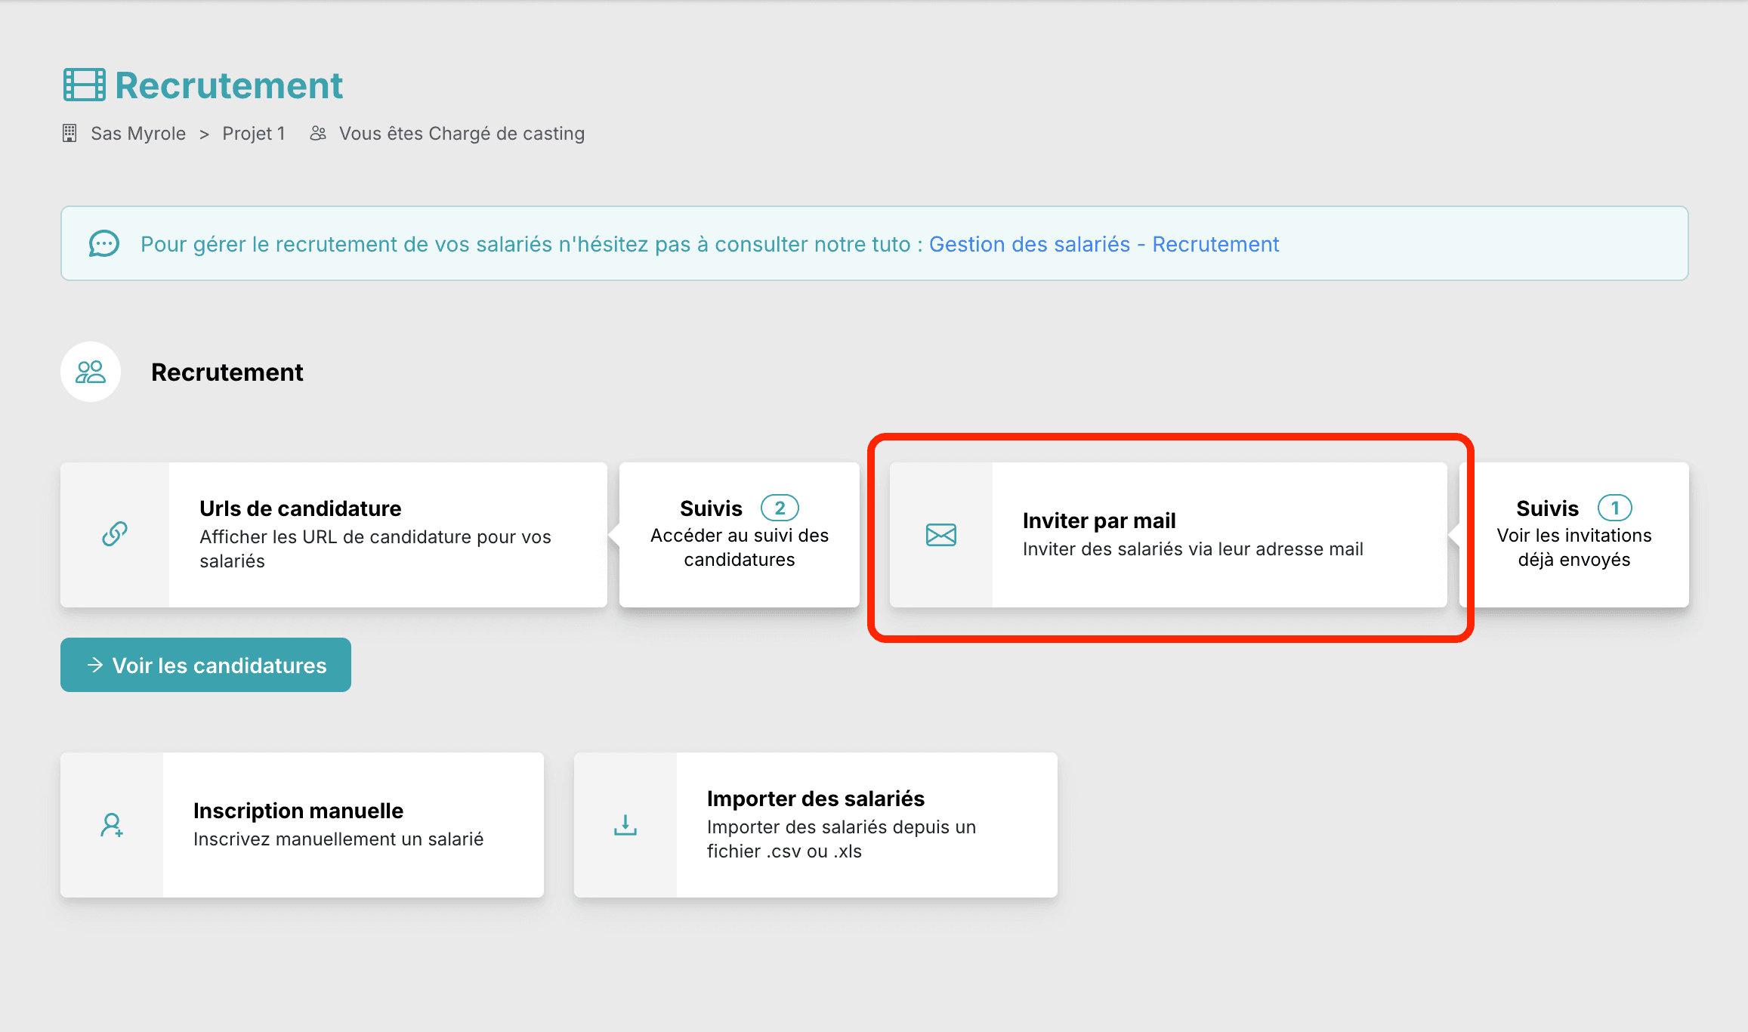Click the add-user icon on Inscription manuelle
The height and width of the screenshot is (1032, 1748).
pos(112,825)
